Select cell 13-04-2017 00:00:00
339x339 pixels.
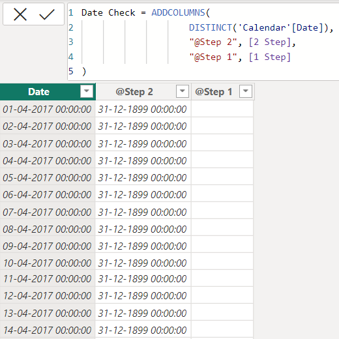point(48,313)
